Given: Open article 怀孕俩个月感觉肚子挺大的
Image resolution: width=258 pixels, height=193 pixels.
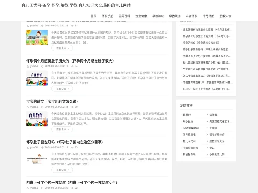Looking at the screenshot, I should coord(70,61).
